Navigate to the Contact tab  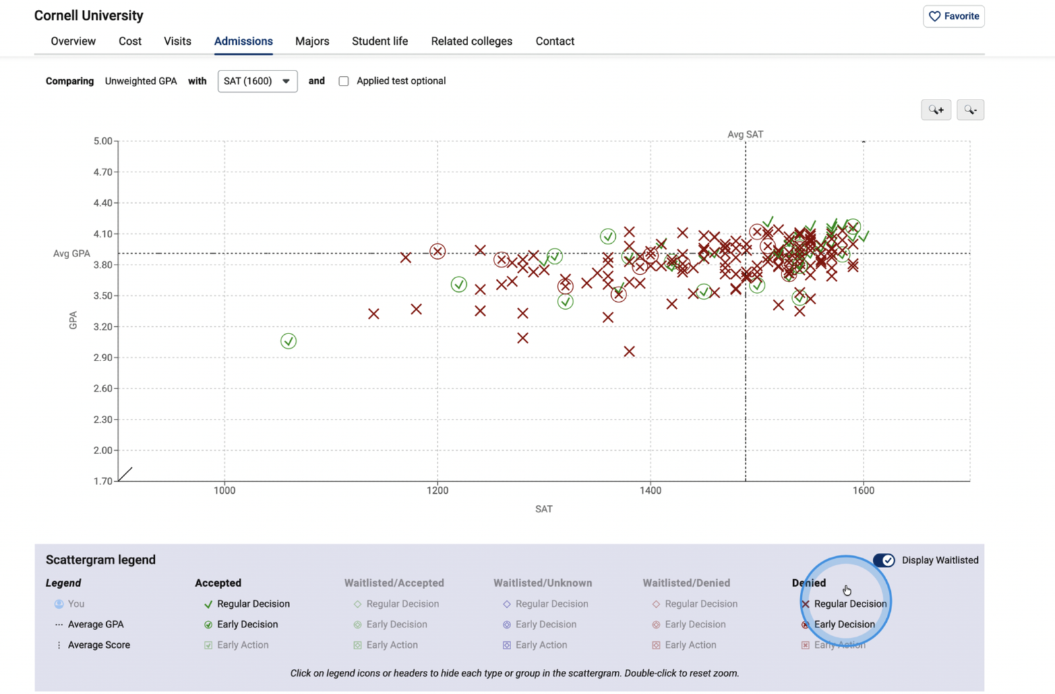(555, 41)
